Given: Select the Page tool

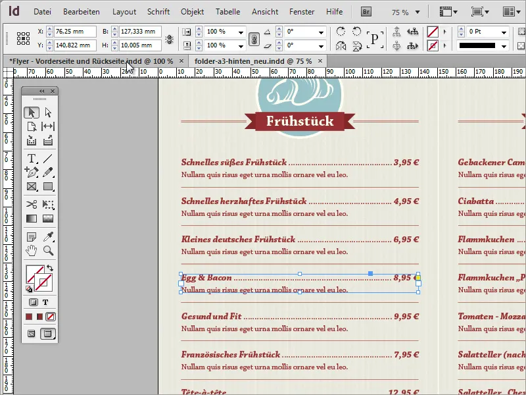Looking at the screenshot, I should (x=32, y=126).
